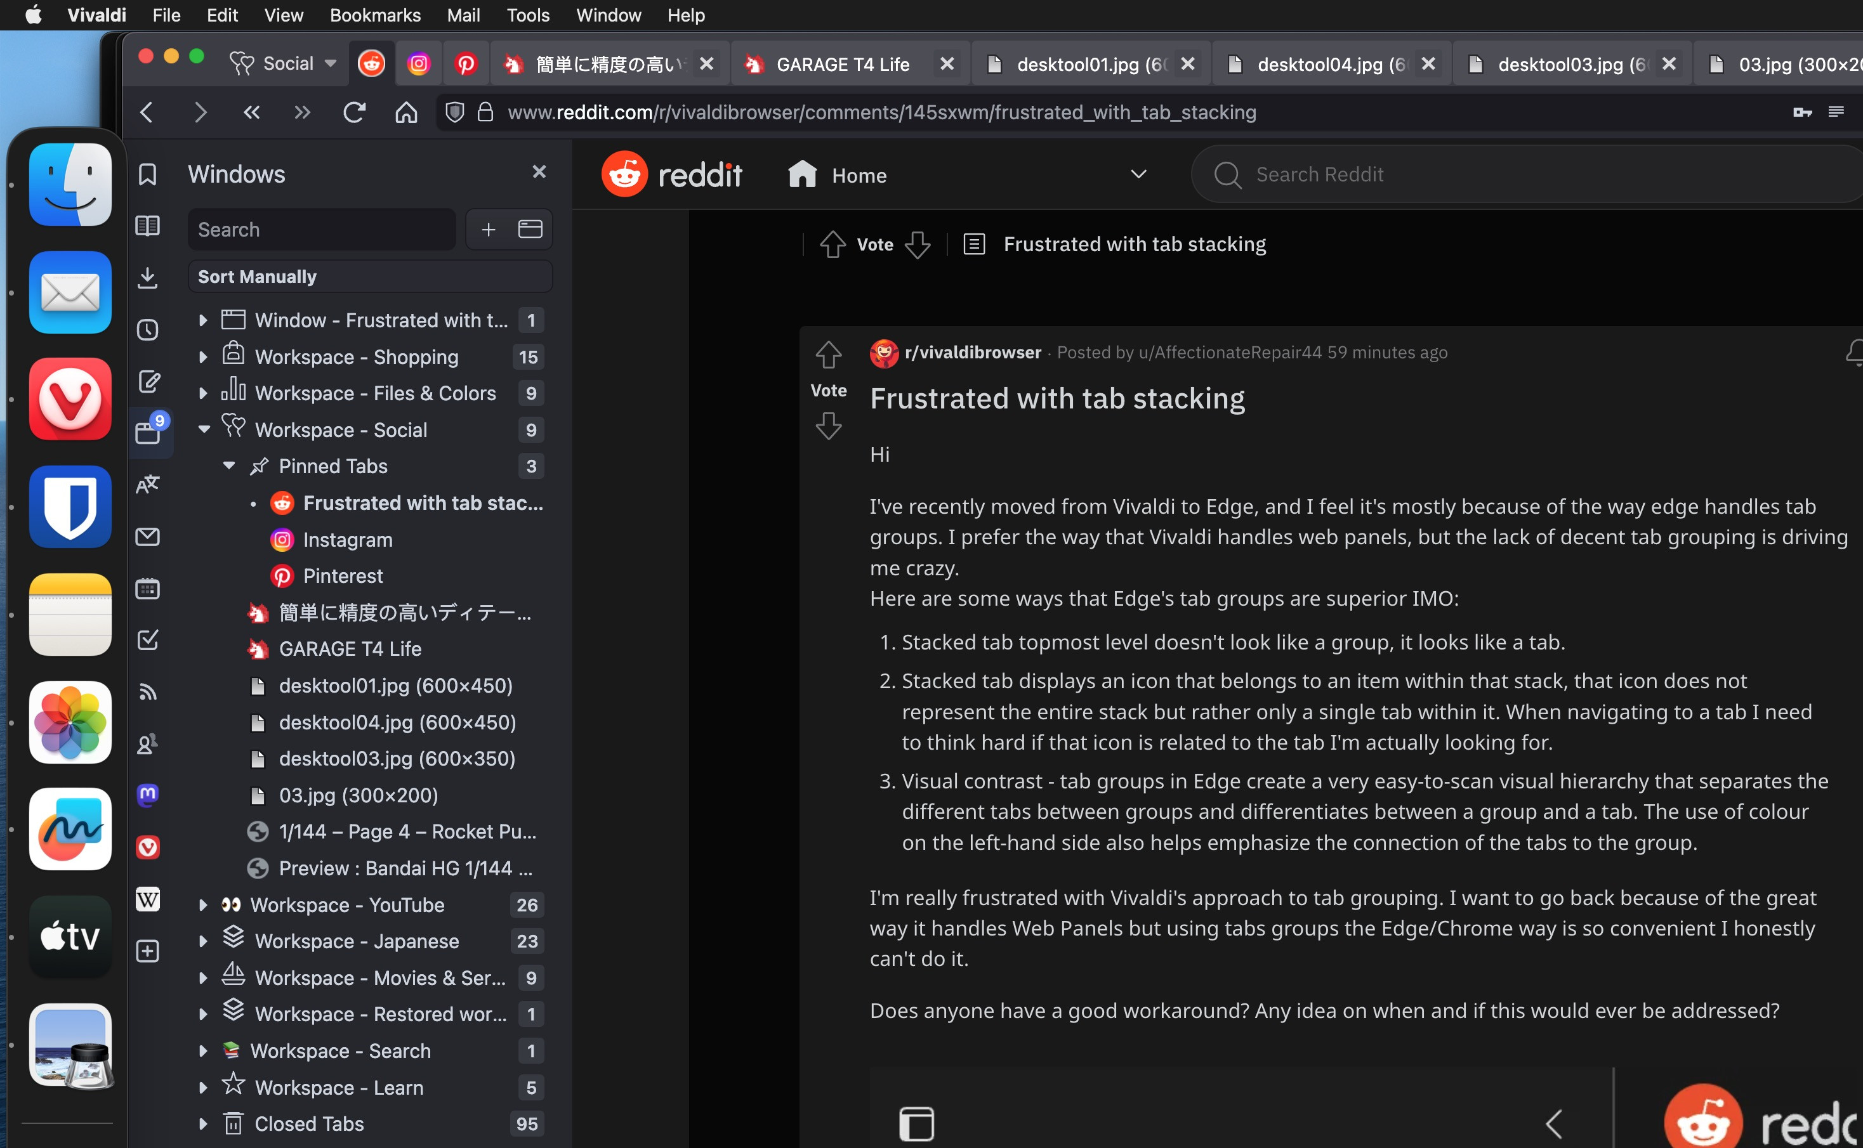The height and width of the screenshot is (1148, 1863).
Task: Open the Vivaldi web panel in sidebar
Action: coord(147,847)
